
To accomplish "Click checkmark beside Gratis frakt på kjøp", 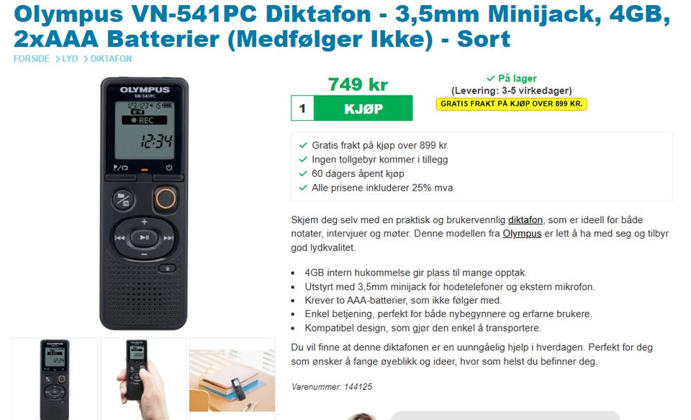I will [303, 145].
